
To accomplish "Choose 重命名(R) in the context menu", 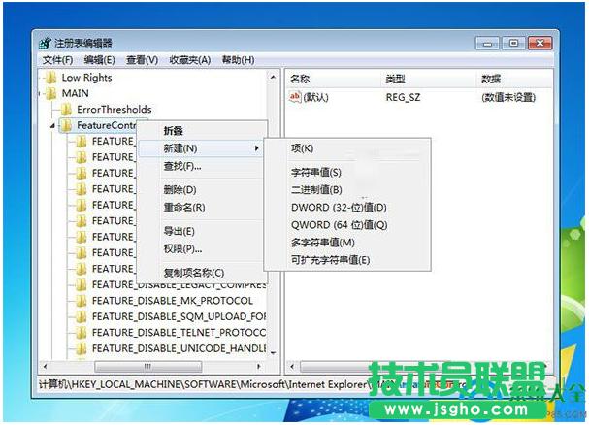I will pos(203,208).
